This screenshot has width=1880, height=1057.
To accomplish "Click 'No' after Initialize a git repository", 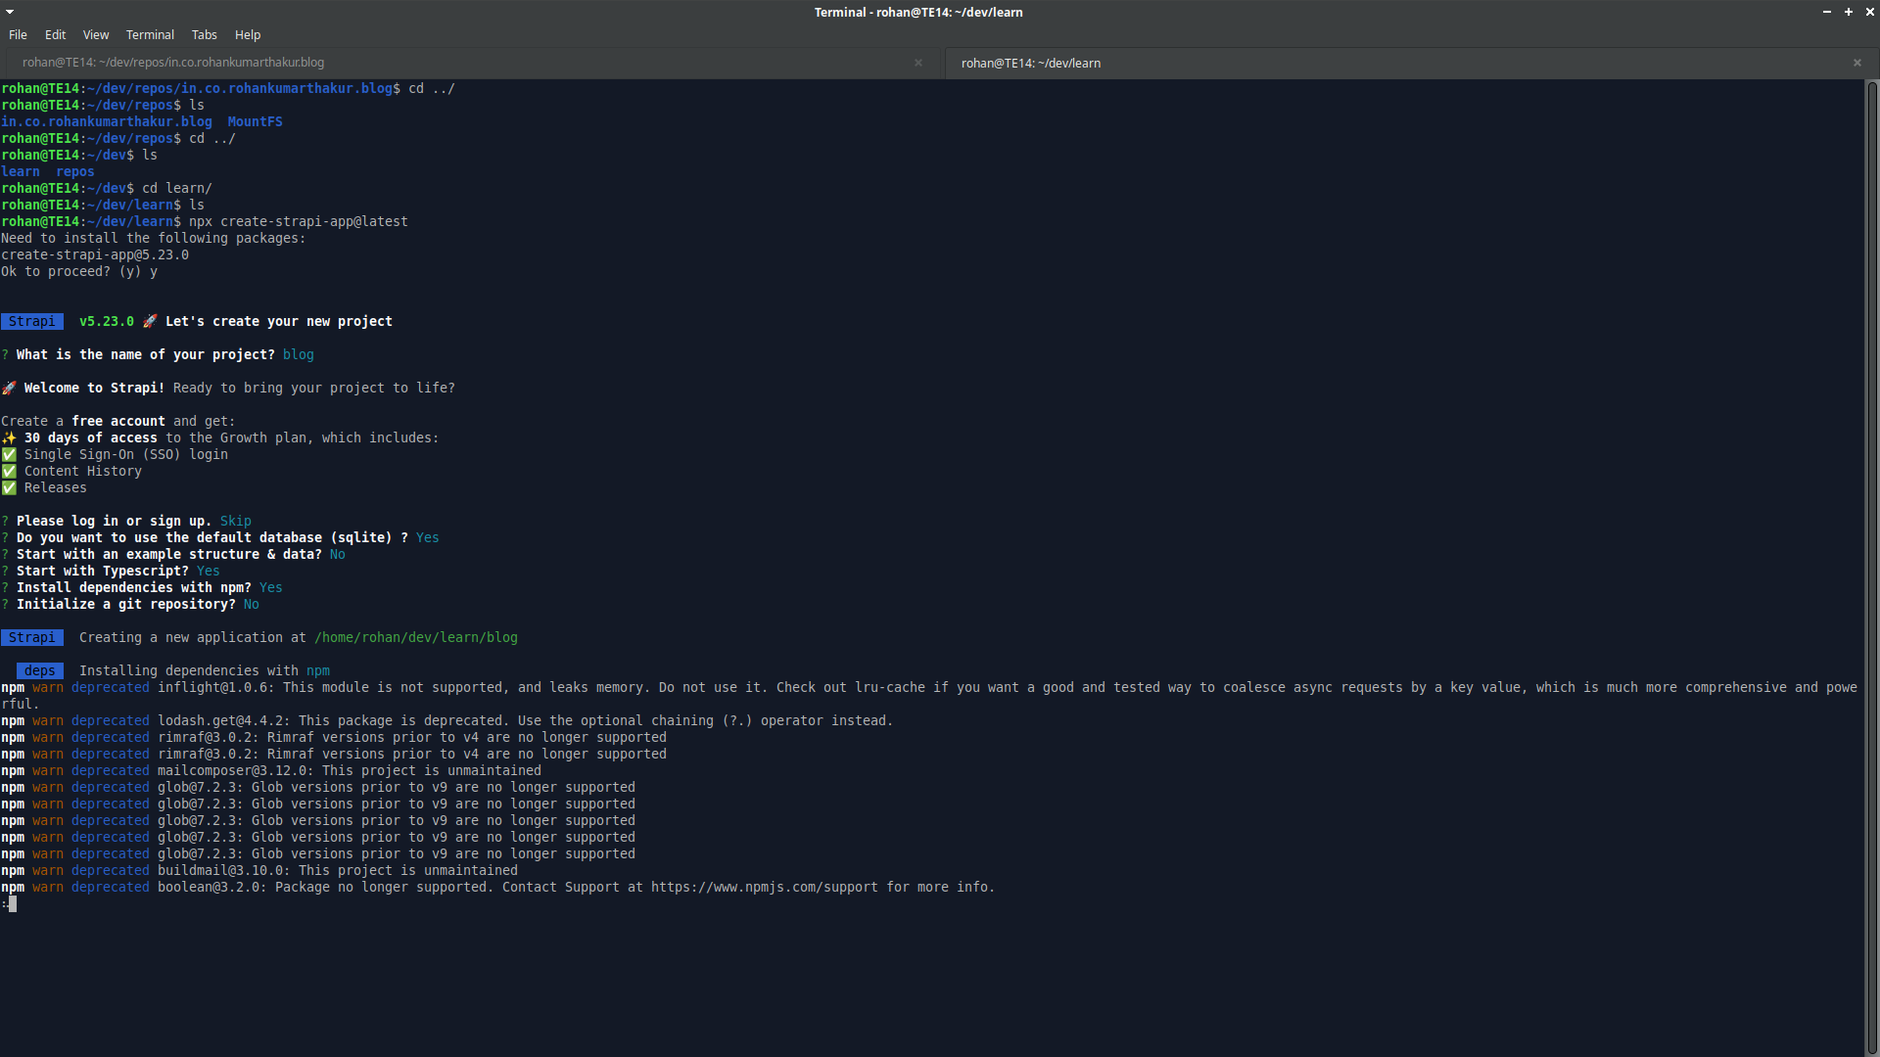I will click(252, 604).
